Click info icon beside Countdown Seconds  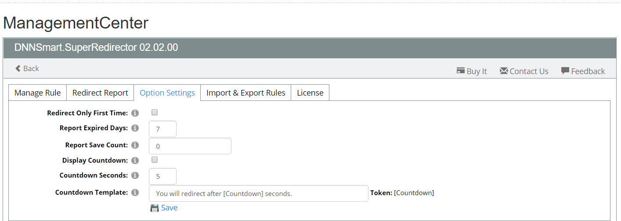click(135, 175)
